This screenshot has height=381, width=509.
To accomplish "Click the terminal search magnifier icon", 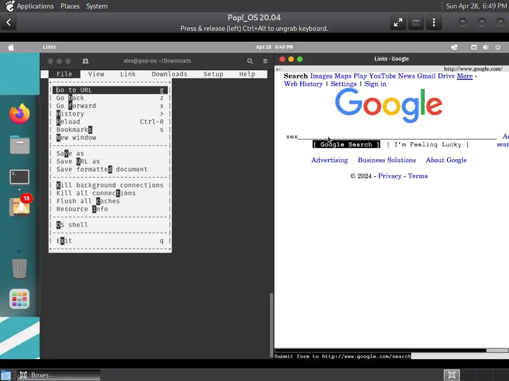I will pos(250,61).
